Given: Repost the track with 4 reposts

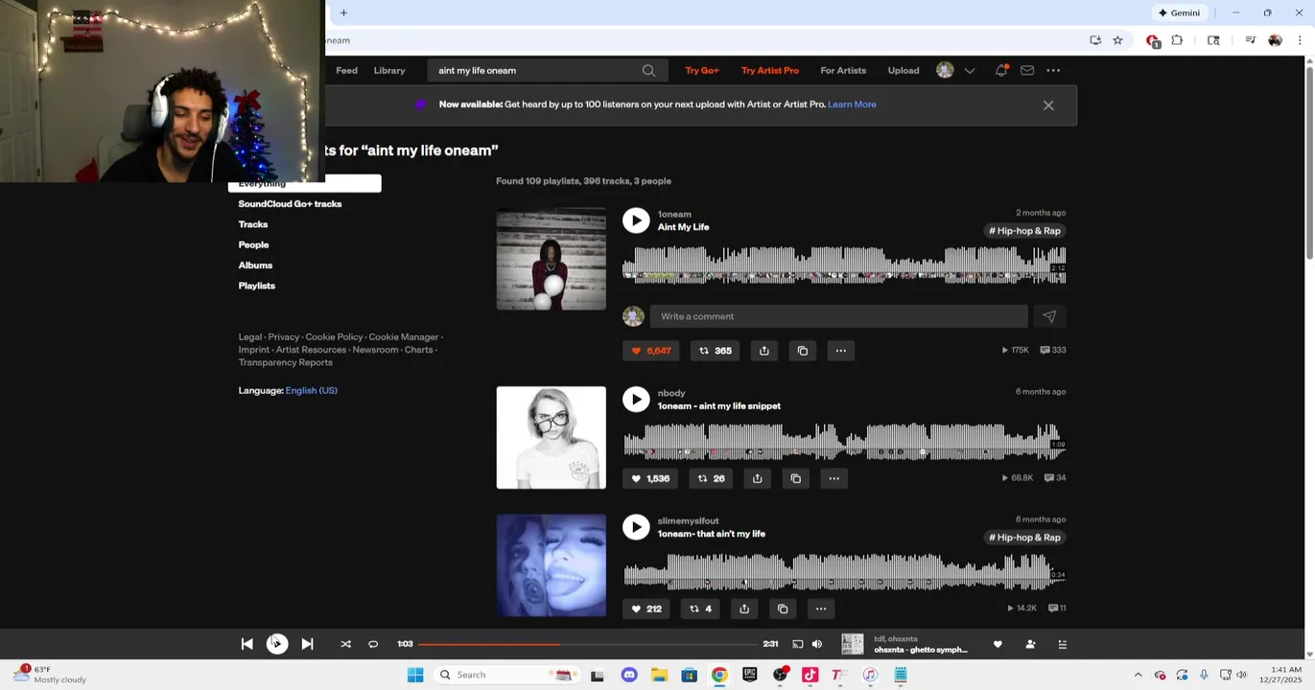Looking at the screenshot, I should point(700,609).
